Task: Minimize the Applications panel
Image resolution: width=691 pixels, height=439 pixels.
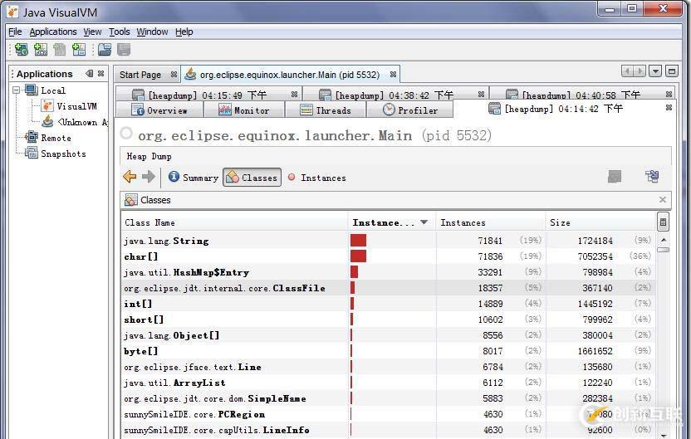Action: click(90, 74)
